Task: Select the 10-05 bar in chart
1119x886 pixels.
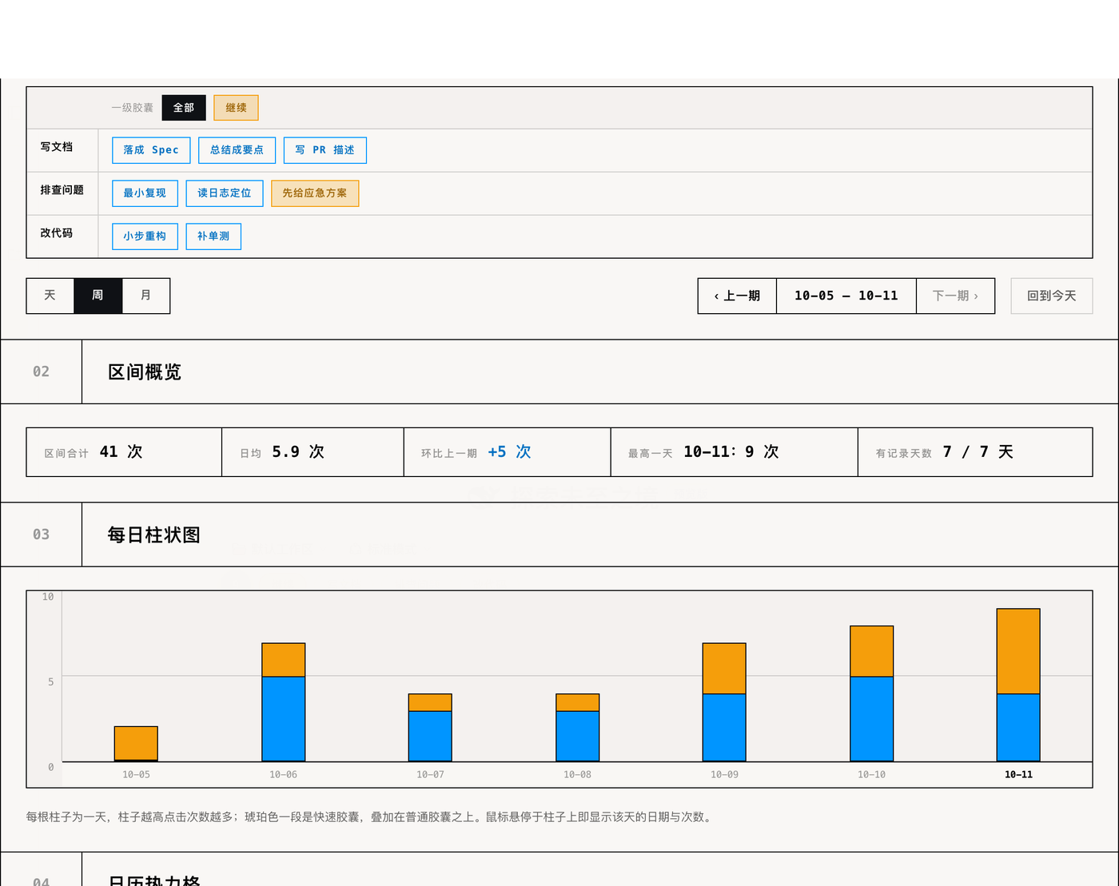Action: 136,744
